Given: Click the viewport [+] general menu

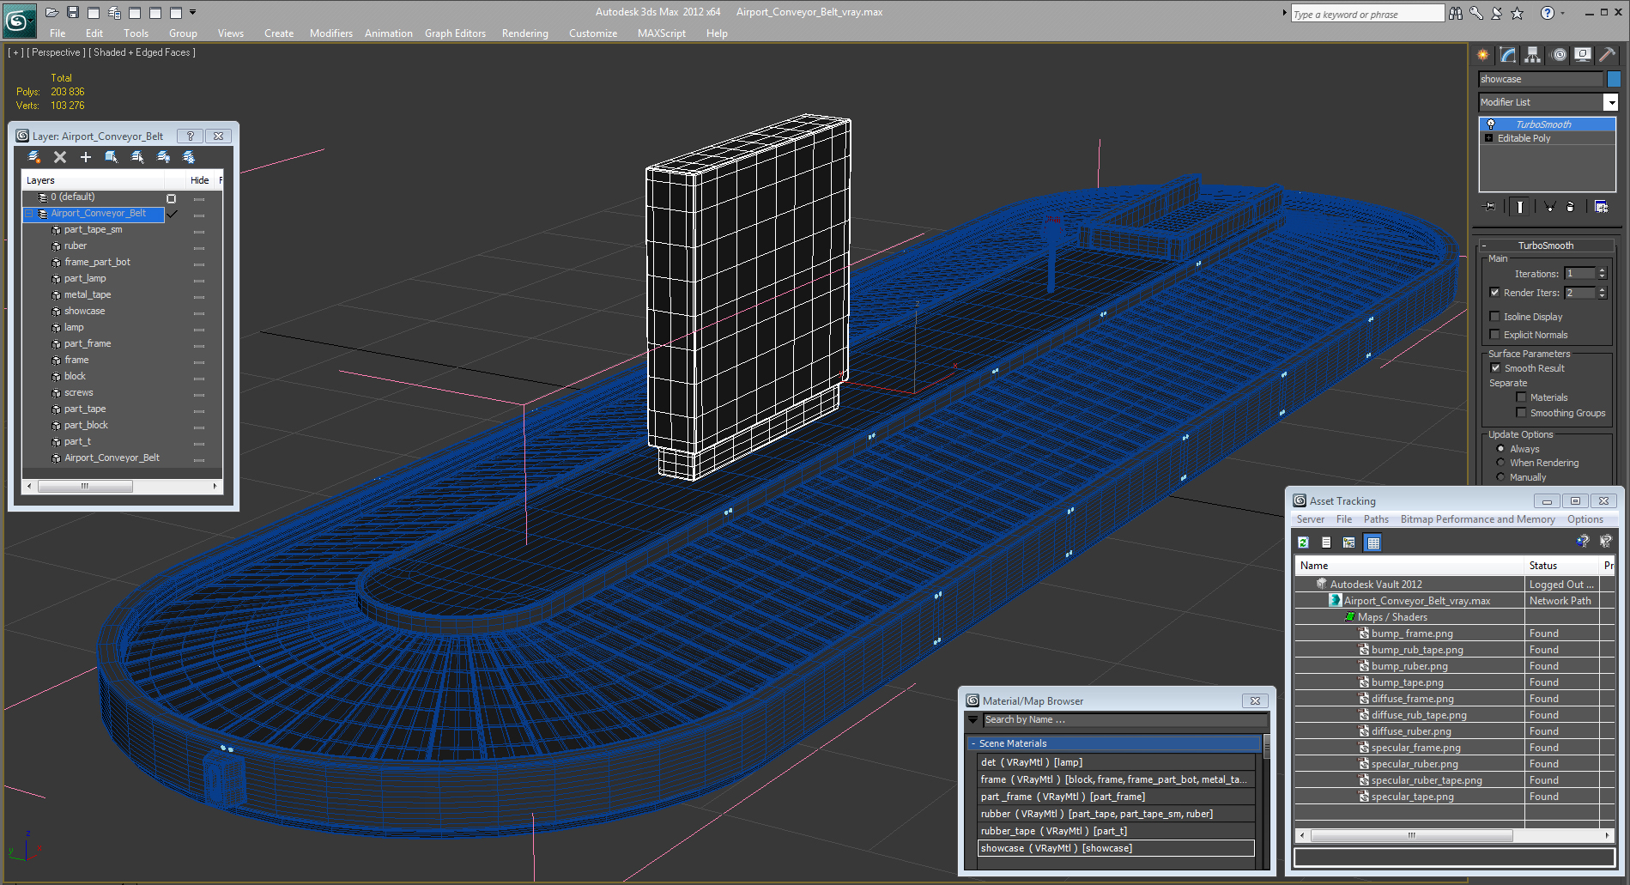Looking at the screenshot, I should pos(15,52).
